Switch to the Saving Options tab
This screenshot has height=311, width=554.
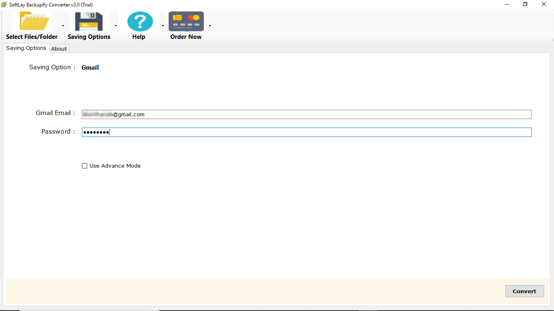[x=26, y=48]
